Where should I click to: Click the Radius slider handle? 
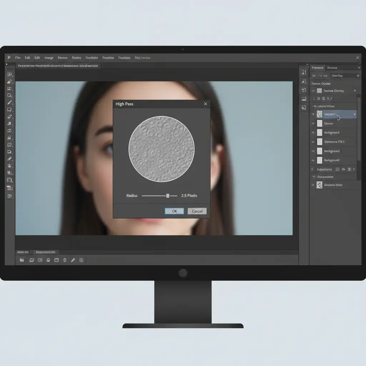pyautogui.click(x=168, y=196)
